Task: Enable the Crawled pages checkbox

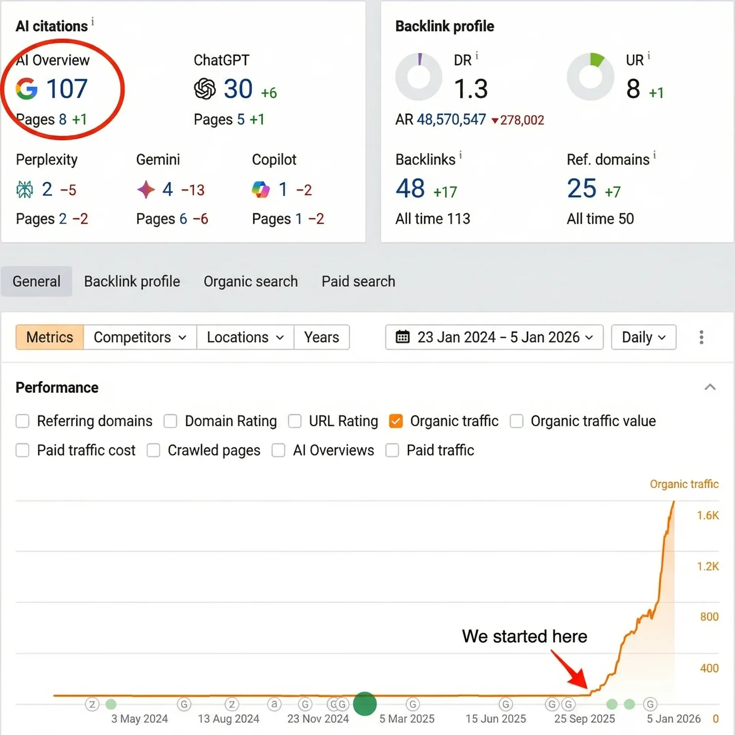Action: tap(154, 450)
